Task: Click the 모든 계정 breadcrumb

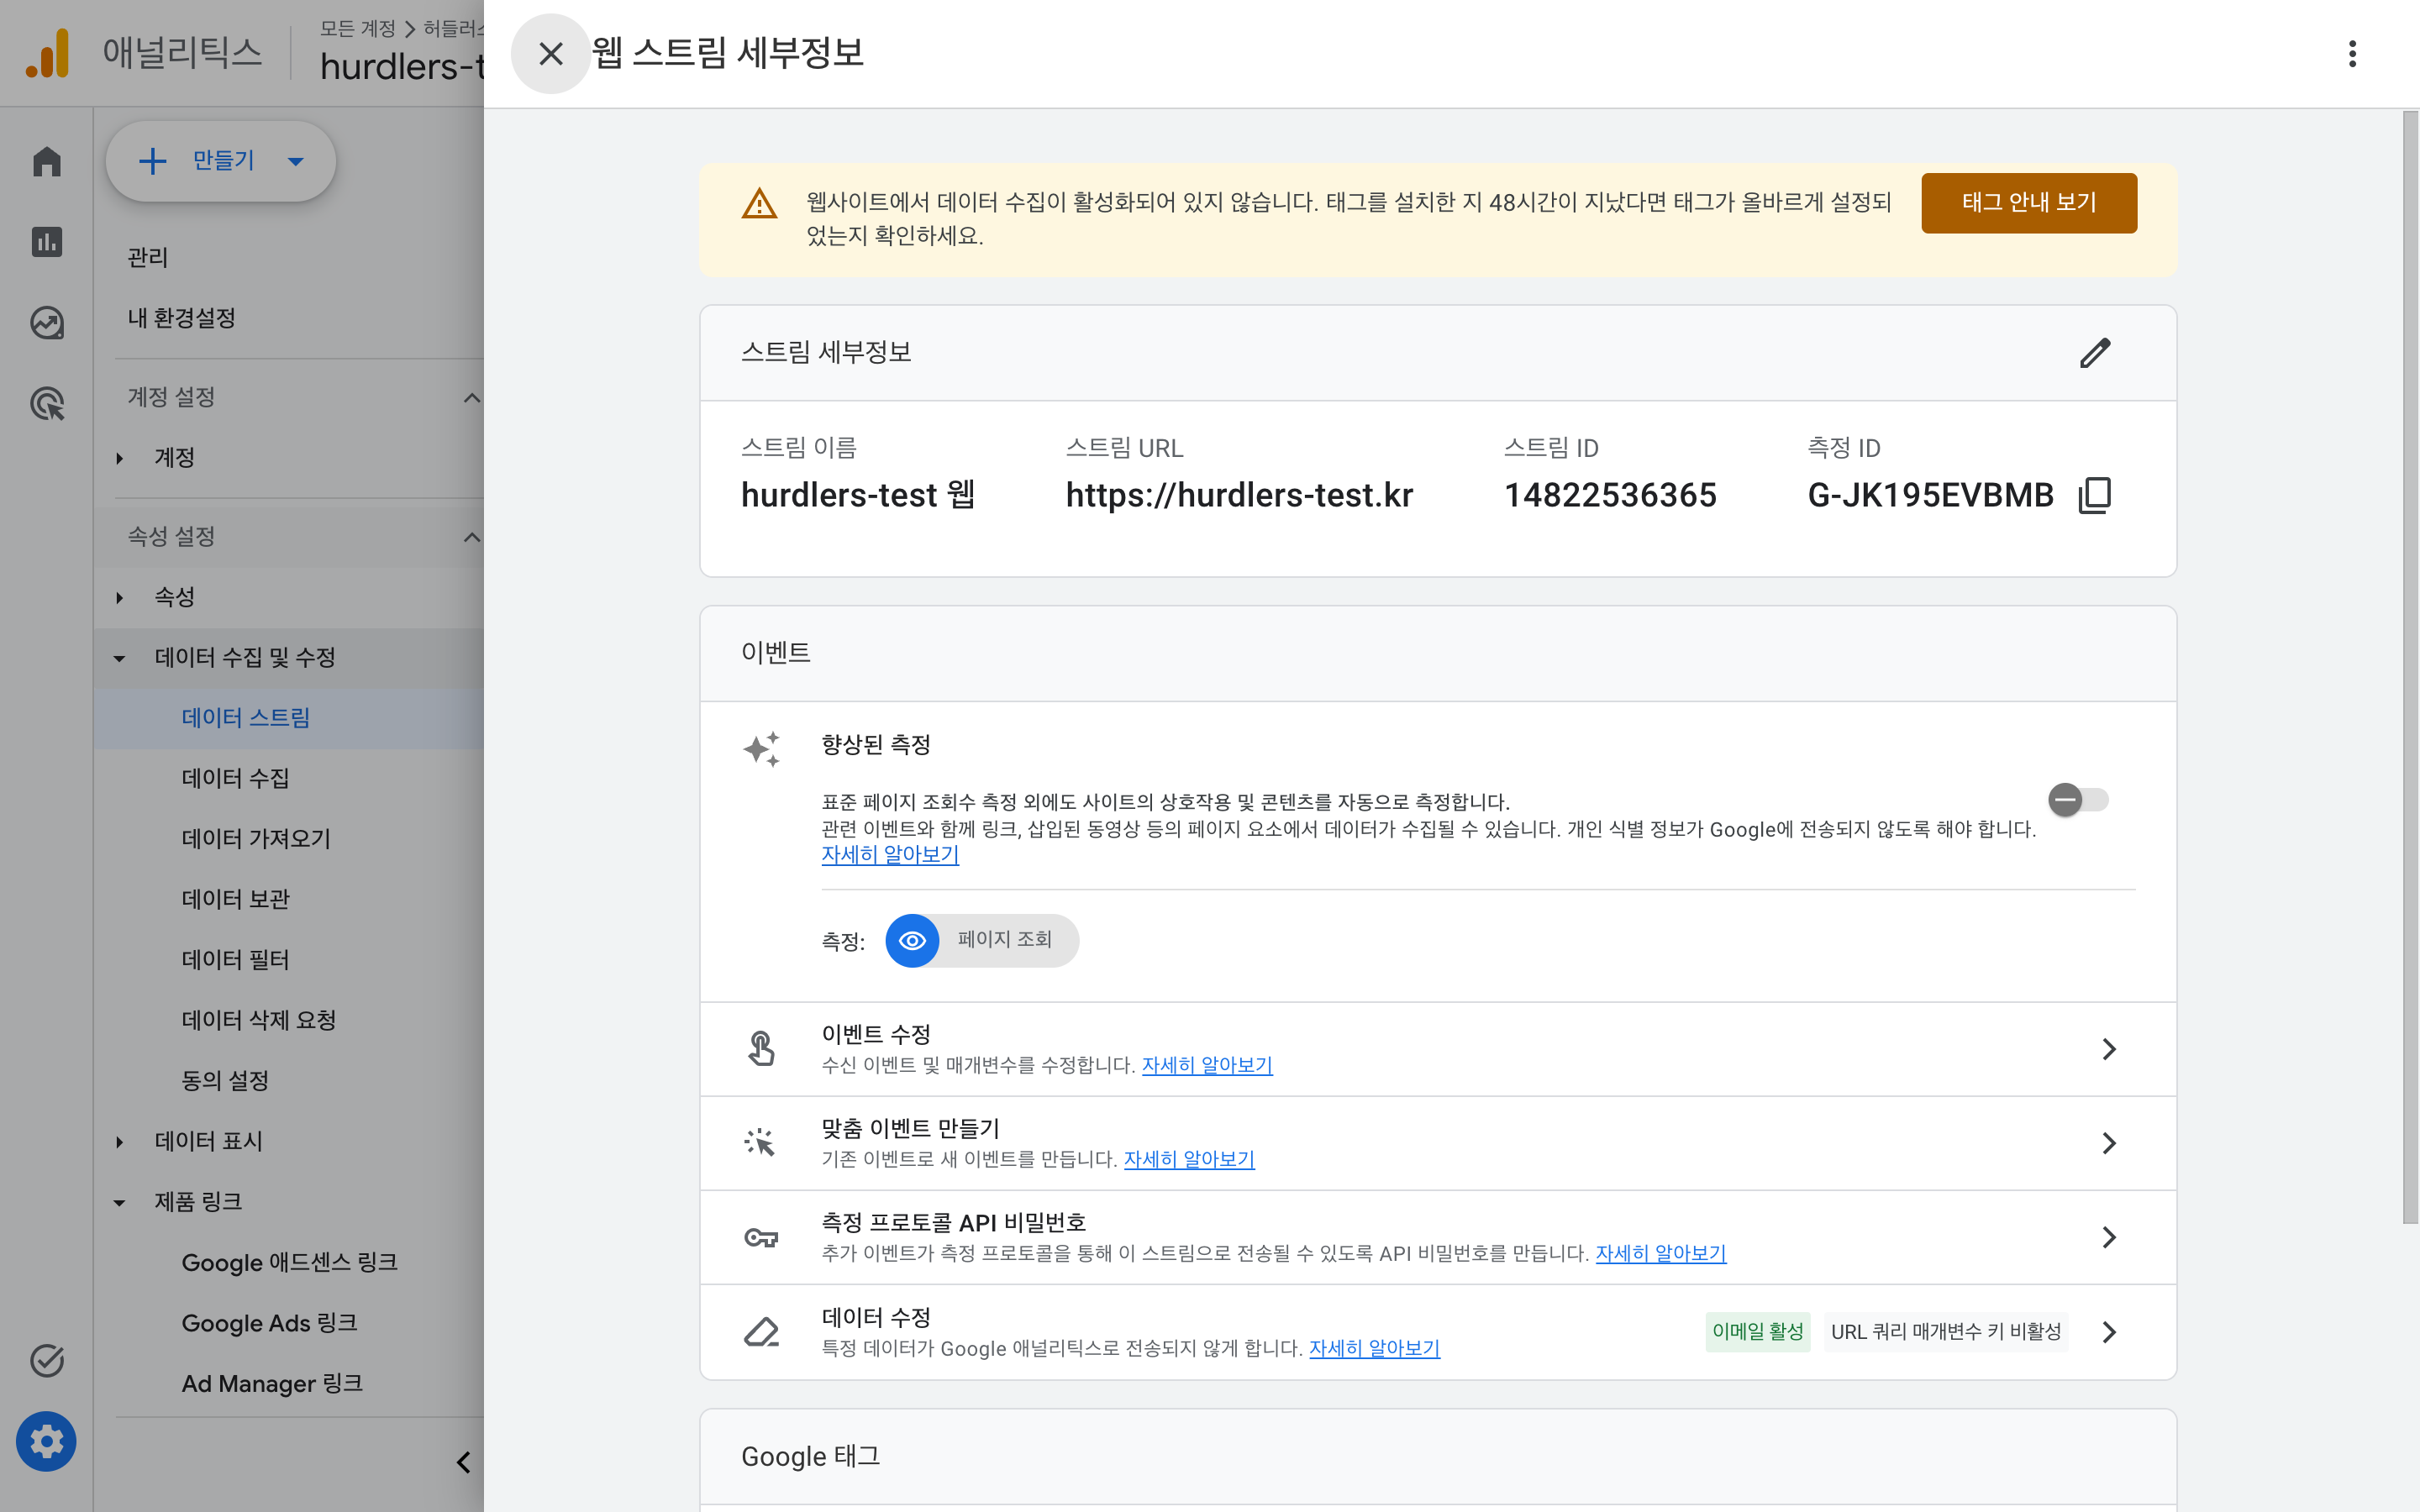Action: click(357, 28)
